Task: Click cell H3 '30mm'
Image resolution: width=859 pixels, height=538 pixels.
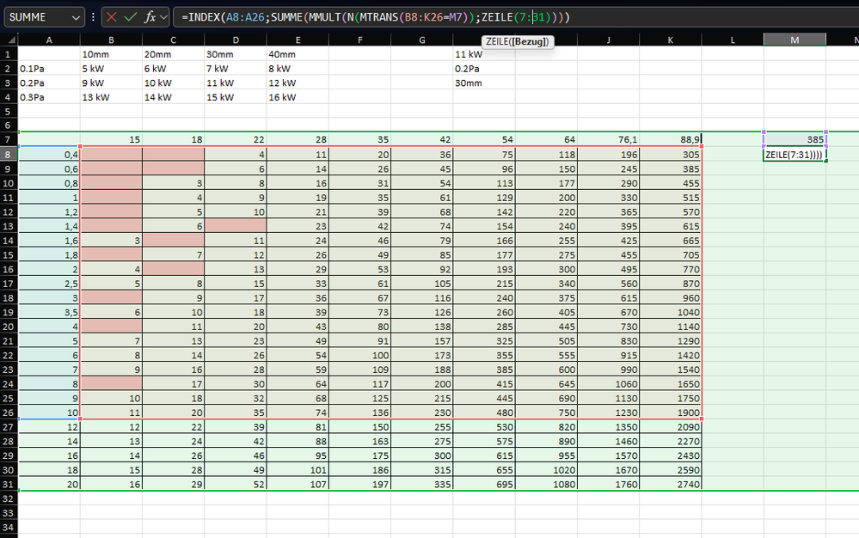Action: pyautogui.click(x=484, y=83)
